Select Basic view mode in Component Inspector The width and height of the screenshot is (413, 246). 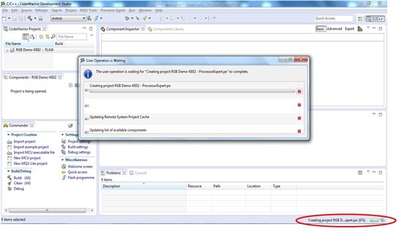pos(320,29)
